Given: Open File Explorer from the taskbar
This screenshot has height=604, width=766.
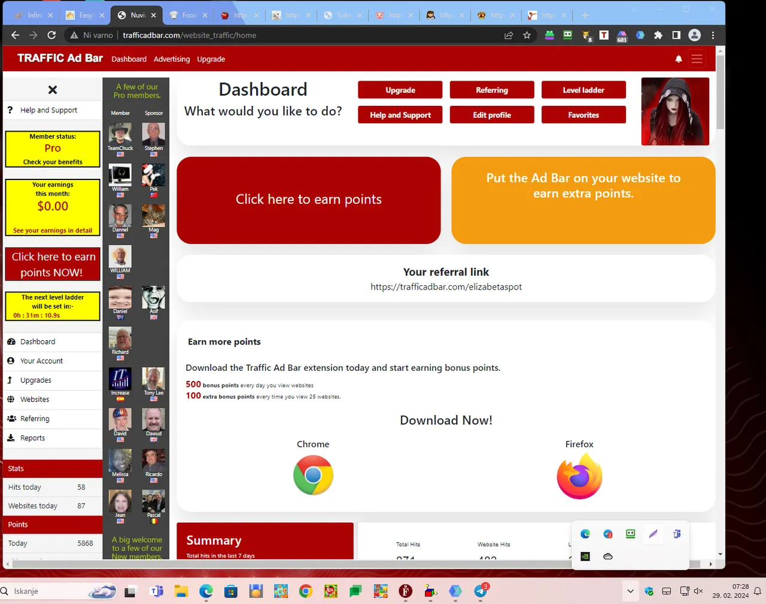Looking at the screenshot, I should coord(181,591).
